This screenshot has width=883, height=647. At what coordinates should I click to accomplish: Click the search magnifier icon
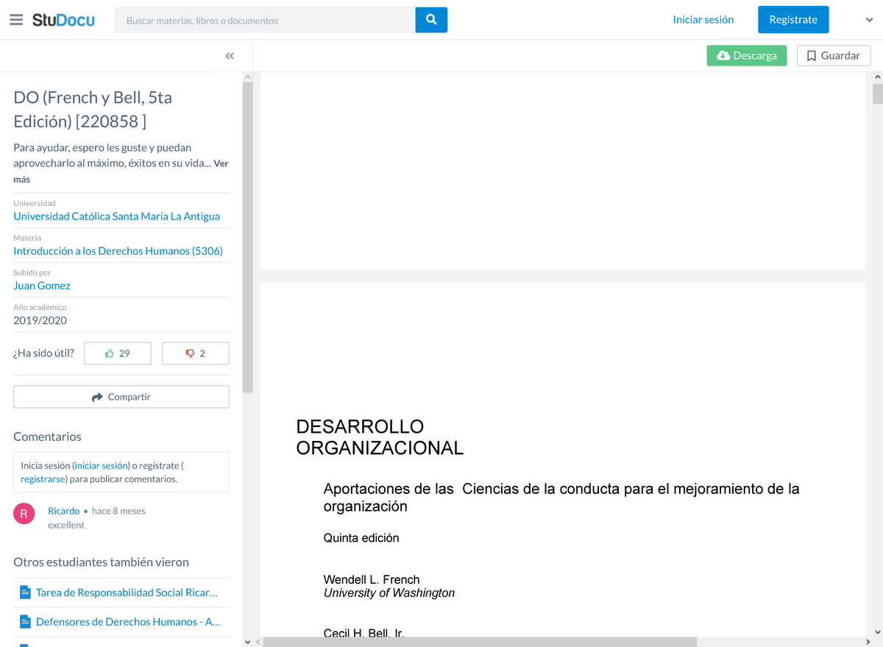click(431, 19)
